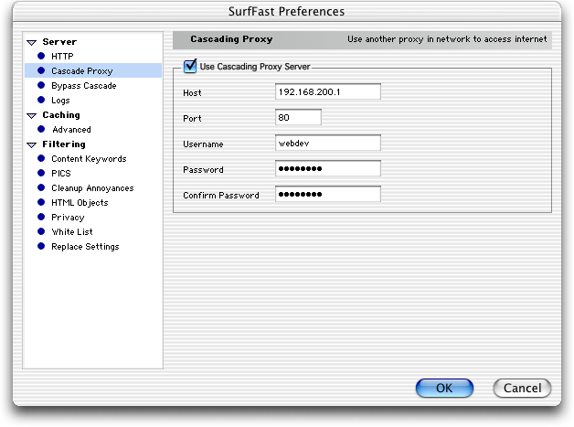Open the HTTP preferences
Viewport: 574px width, 427px height.
click(x=62, y=56)
